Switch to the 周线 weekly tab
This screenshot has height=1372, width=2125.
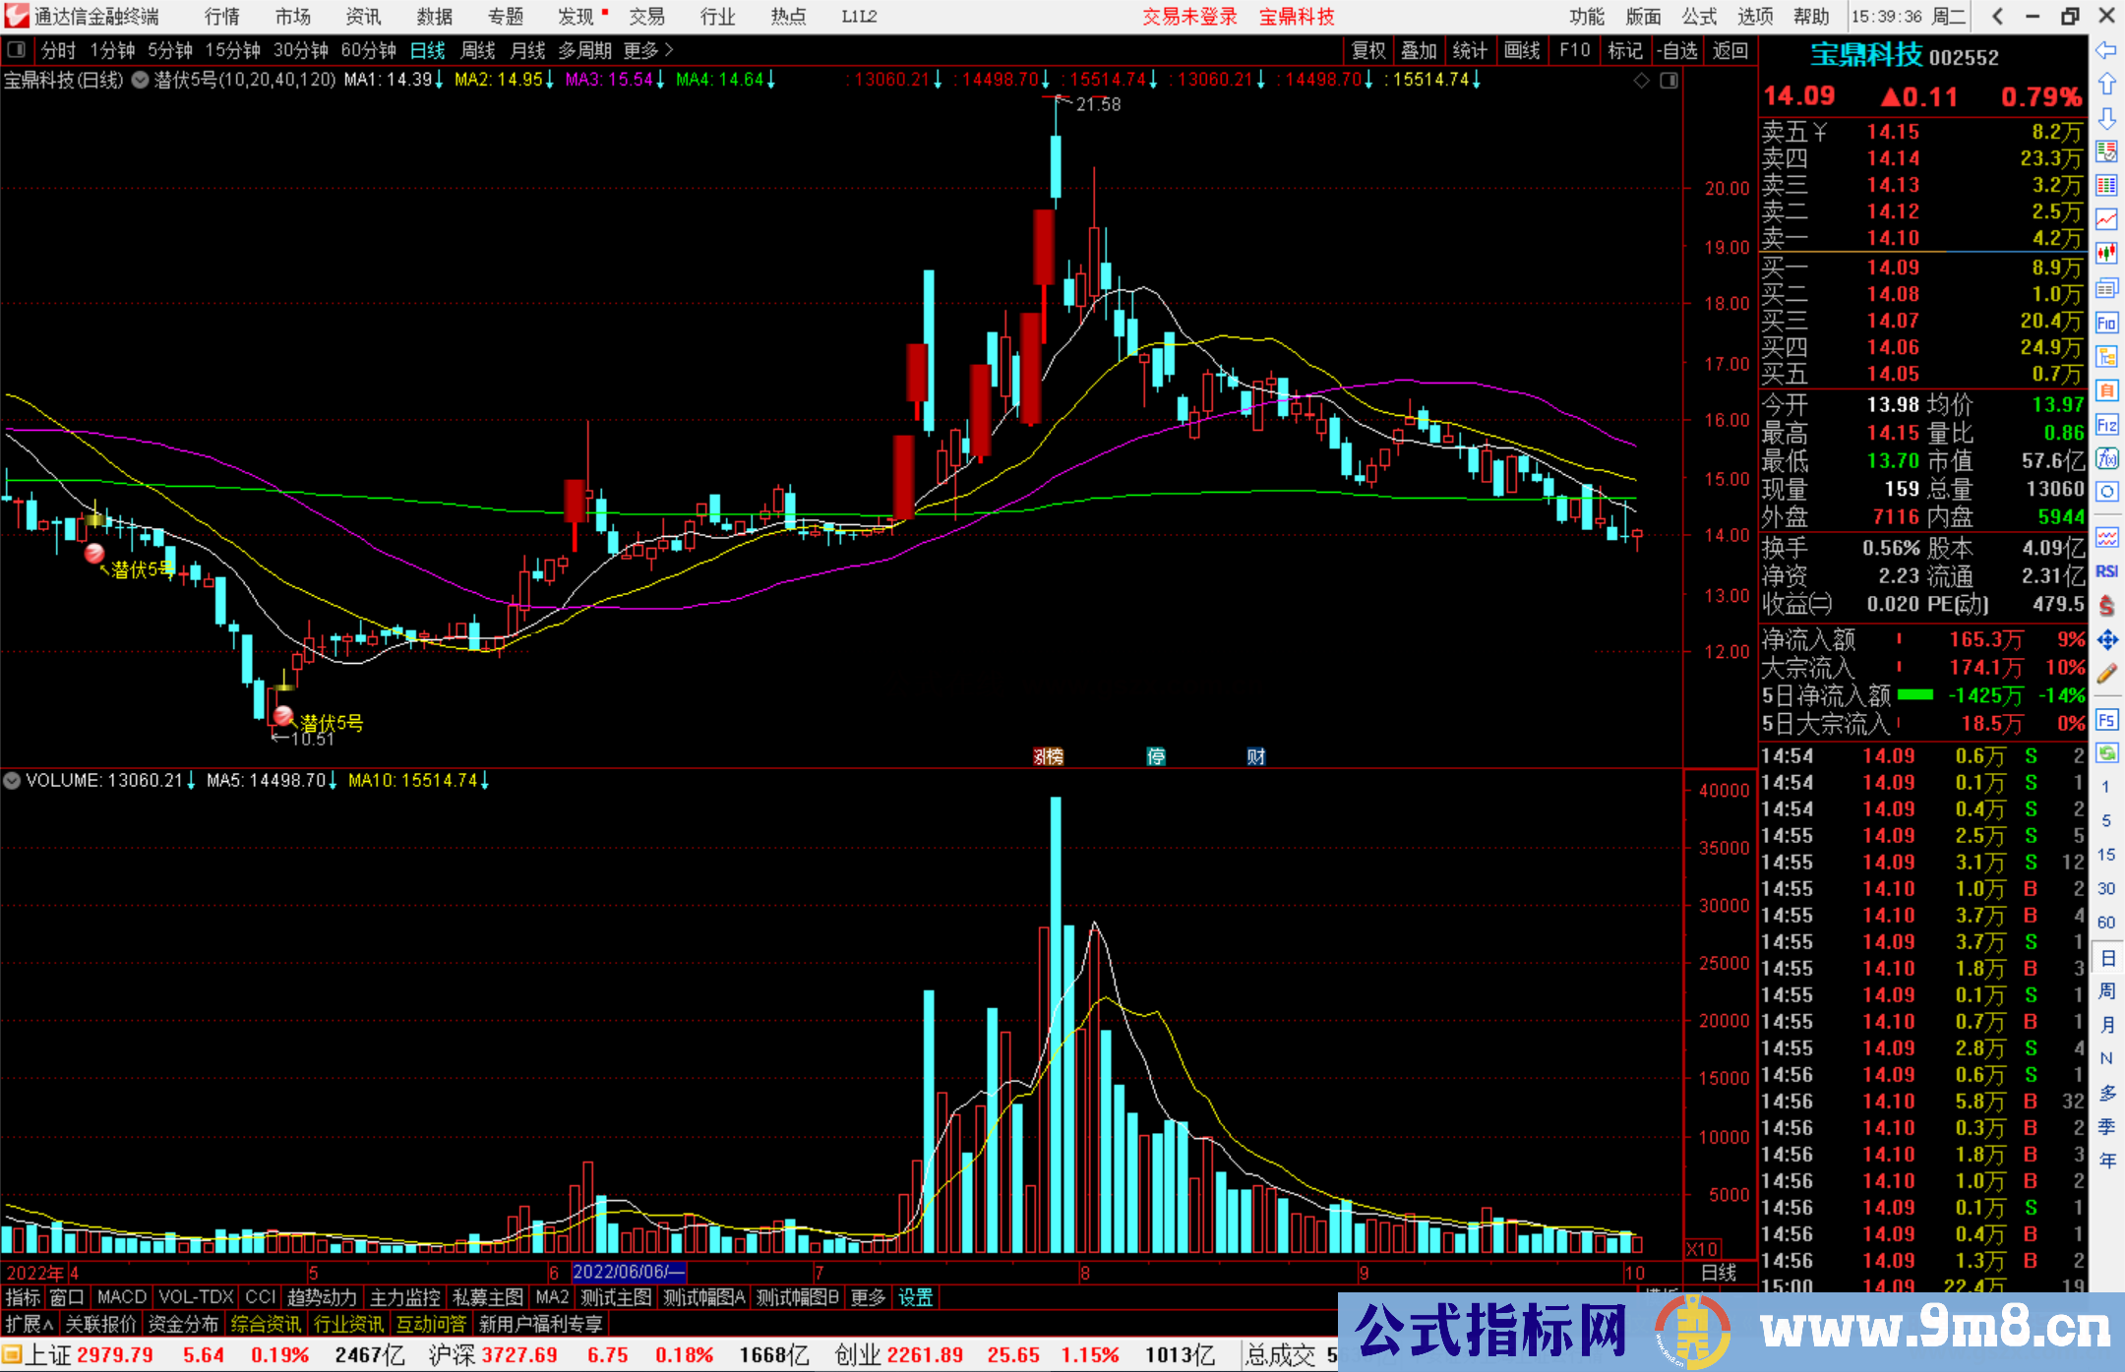pos(478,50)
